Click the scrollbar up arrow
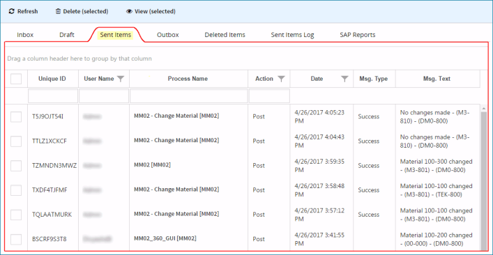This screenshot has height=255, width=493. [x=483, y=109]
